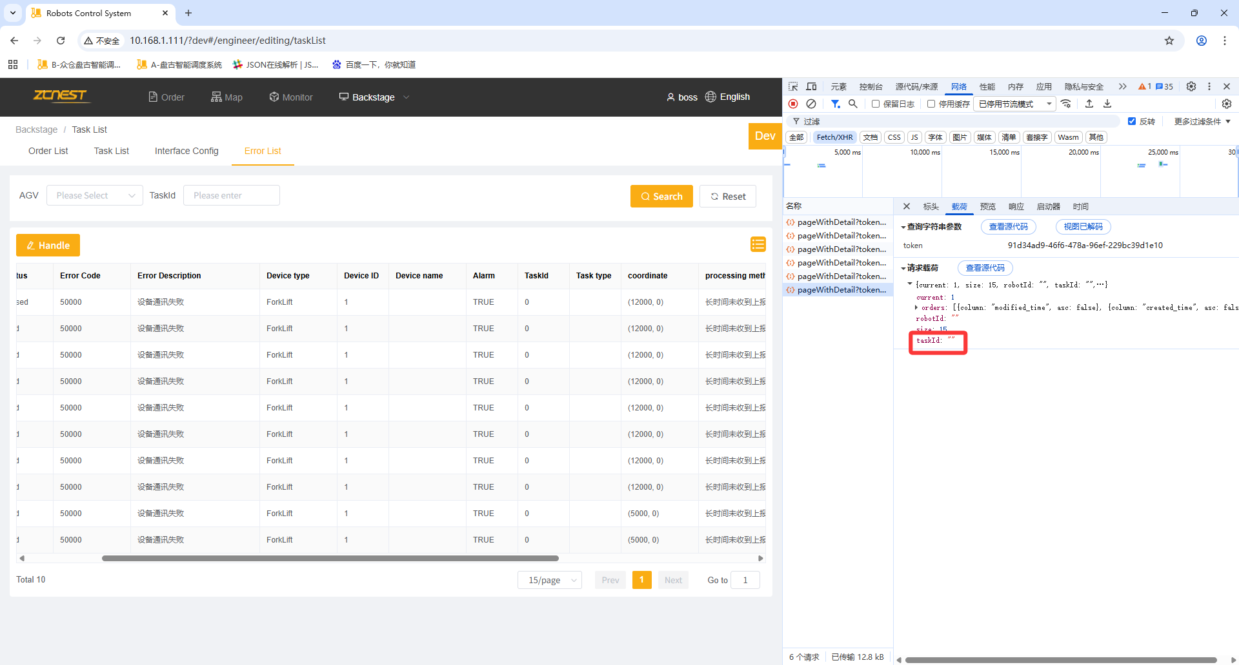Open the 15/page page size dropdown

tap(550, 580)
